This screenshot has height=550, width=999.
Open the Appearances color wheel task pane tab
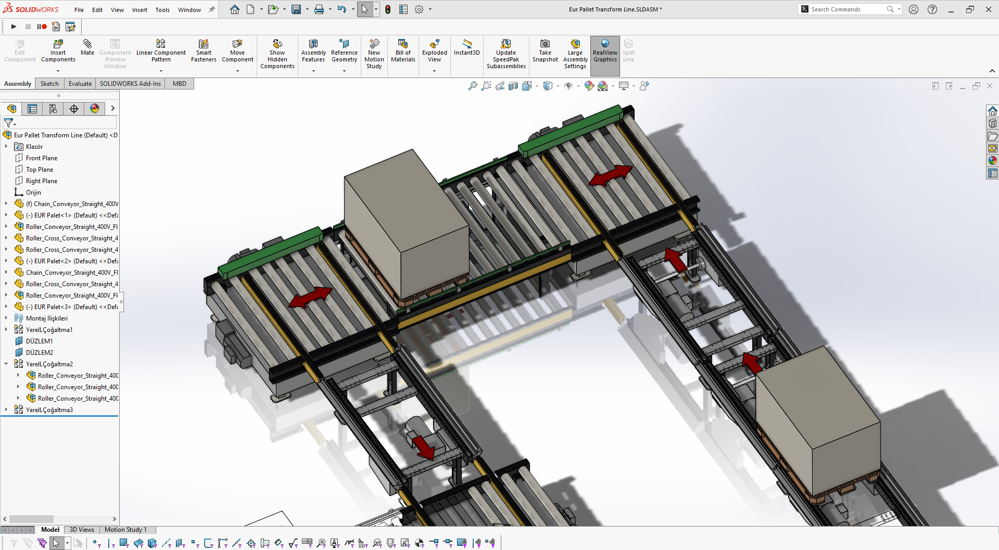pos(992,160)
